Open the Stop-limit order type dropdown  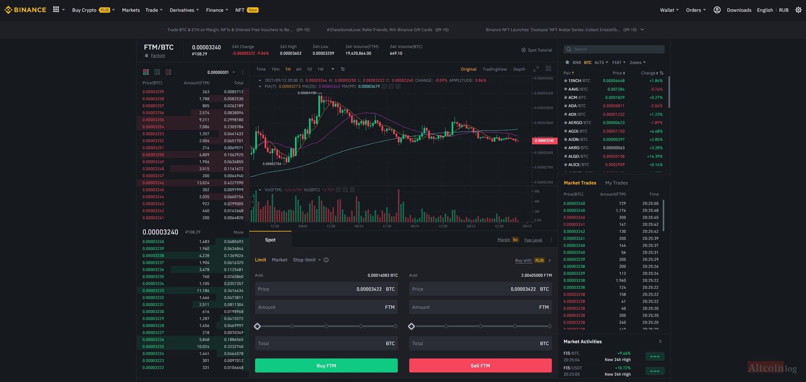[x=307, y=260]
